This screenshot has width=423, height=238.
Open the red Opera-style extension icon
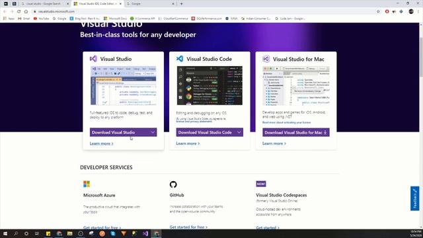[387, 11]
